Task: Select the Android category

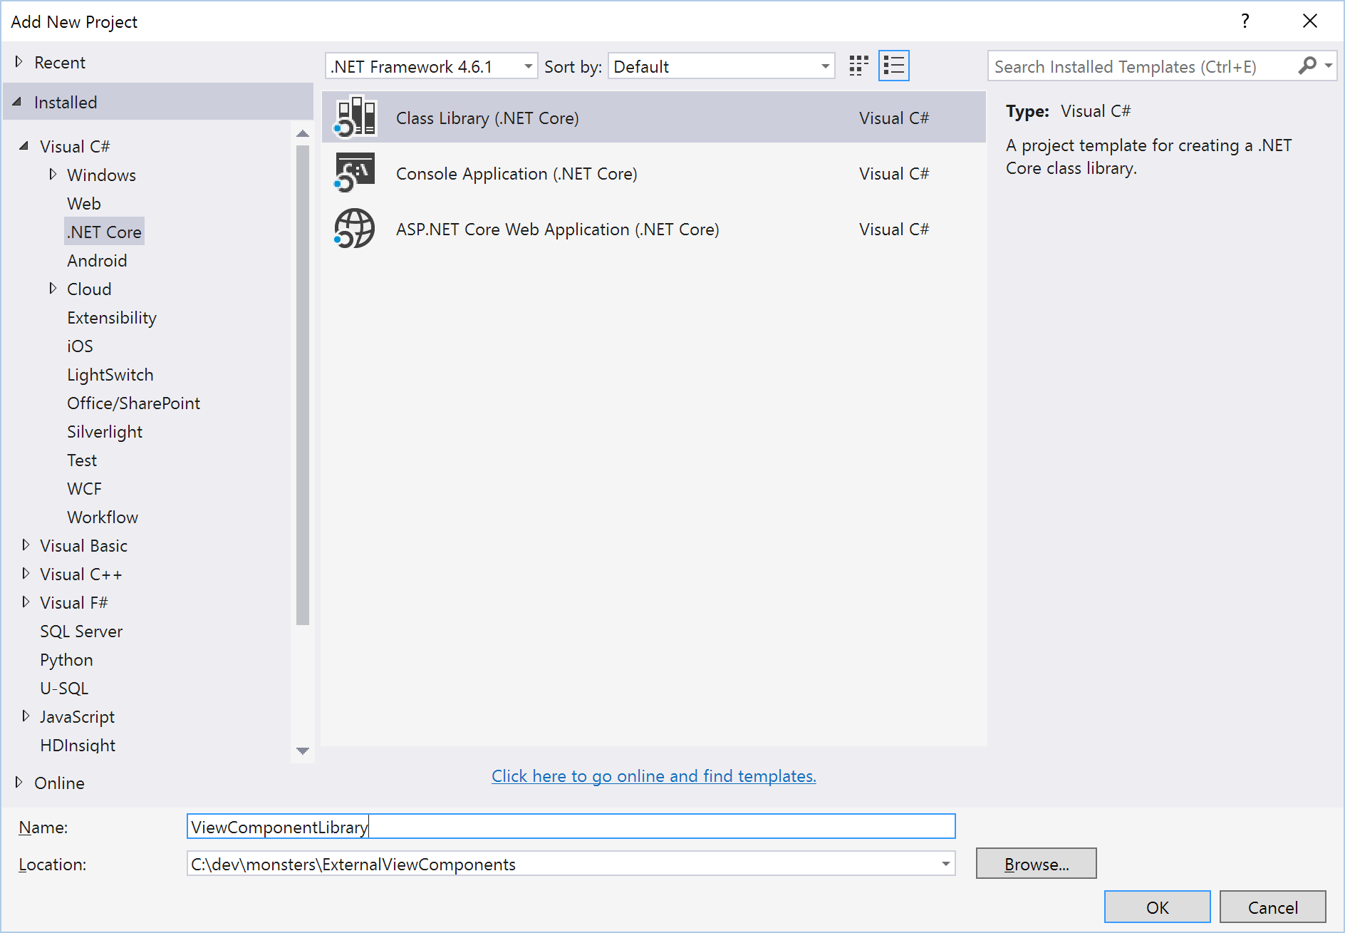Action: pyautogui.click(x=97, y=260)
